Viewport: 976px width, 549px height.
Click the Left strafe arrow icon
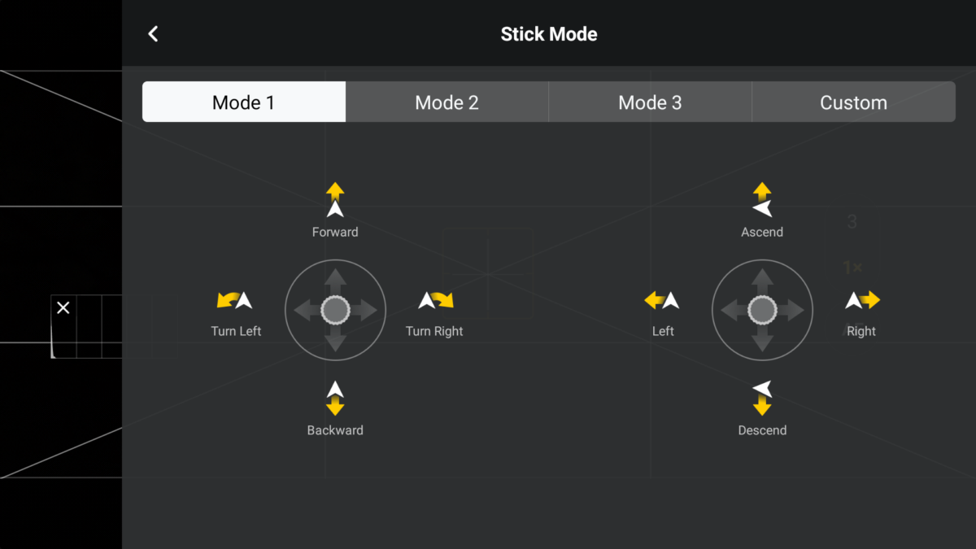(x=662, y=300)
